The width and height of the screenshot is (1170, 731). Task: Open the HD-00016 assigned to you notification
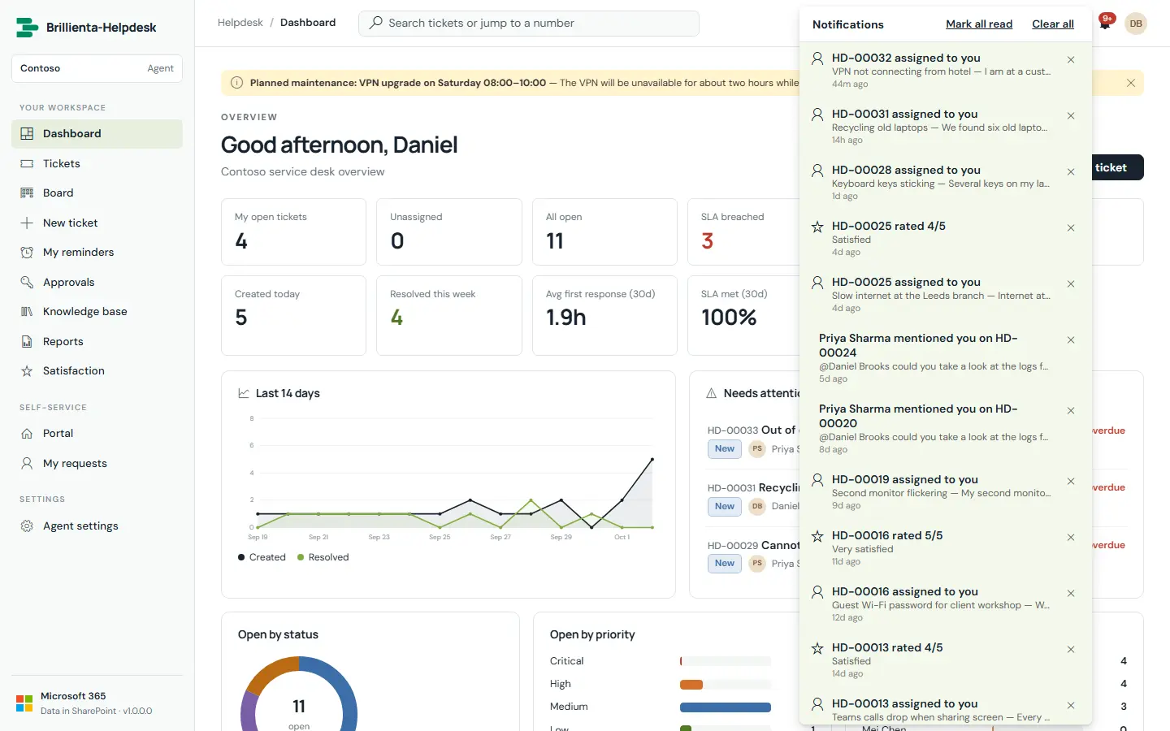click(946, 604)
